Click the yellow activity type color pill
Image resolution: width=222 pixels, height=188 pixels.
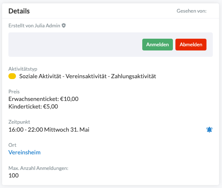12,76
